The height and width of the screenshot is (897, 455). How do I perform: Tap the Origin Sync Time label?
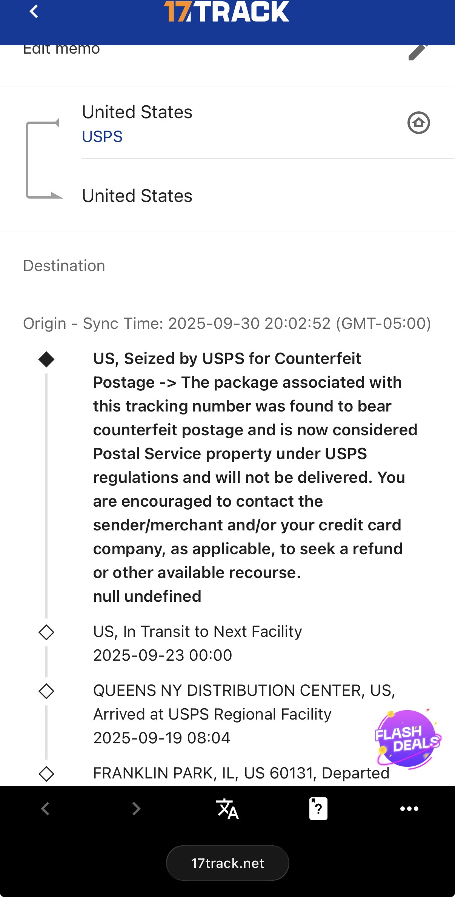click(x=227, y=324)
